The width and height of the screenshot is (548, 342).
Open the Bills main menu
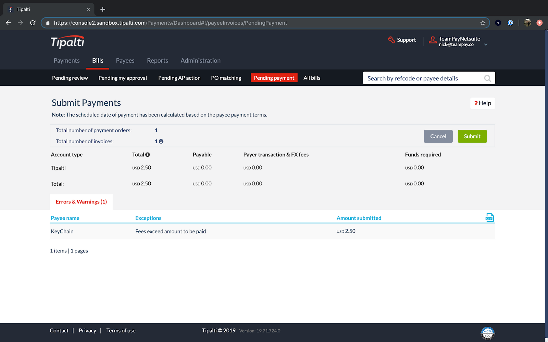point(98,61)
